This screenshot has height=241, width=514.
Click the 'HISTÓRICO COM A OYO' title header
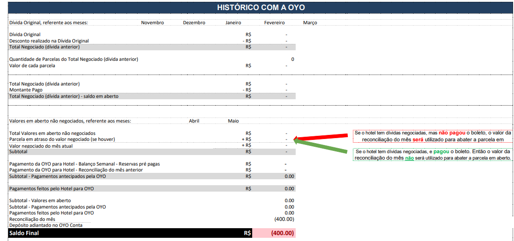[261, 7]
